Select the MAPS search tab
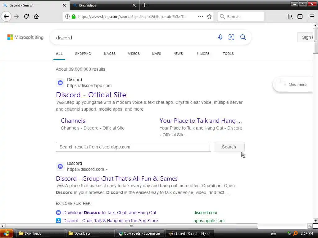This screenshot has height=238, width=318. (157, 54)
